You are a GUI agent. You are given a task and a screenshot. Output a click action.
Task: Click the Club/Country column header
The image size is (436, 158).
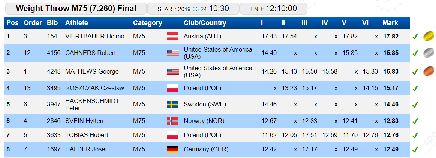point(205,23)
